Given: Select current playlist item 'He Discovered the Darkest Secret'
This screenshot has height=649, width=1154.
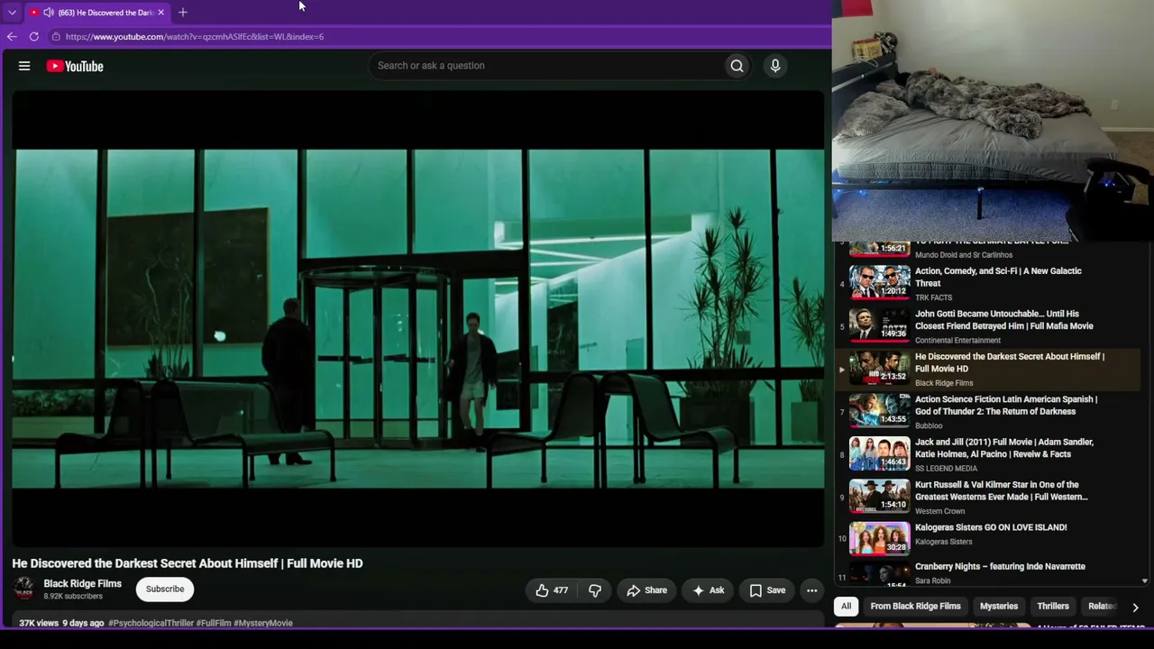Looking at the screenshot, I should coord(988,369).
